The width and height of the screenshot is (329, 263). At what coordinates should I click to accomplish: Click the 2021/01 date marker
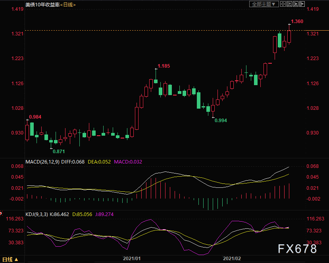tap(131, 259)
